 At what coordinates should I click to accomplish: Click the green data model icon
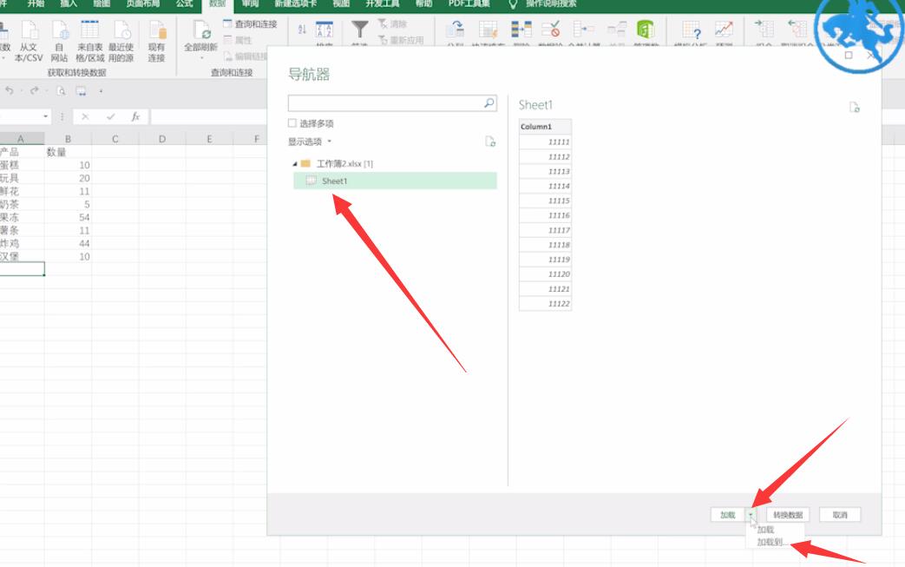click(x=646, y=30)
